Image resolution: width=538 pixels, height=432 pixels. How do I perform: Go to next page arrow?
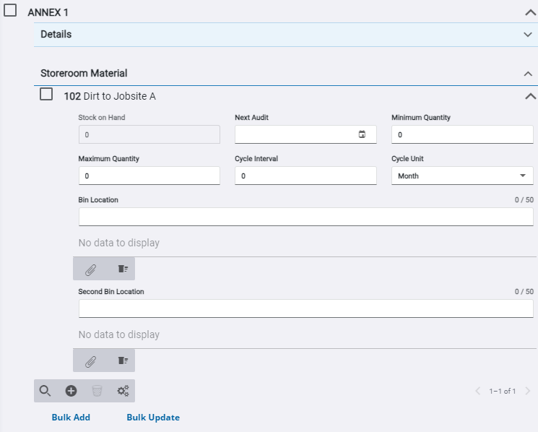[x=528, y=391]
